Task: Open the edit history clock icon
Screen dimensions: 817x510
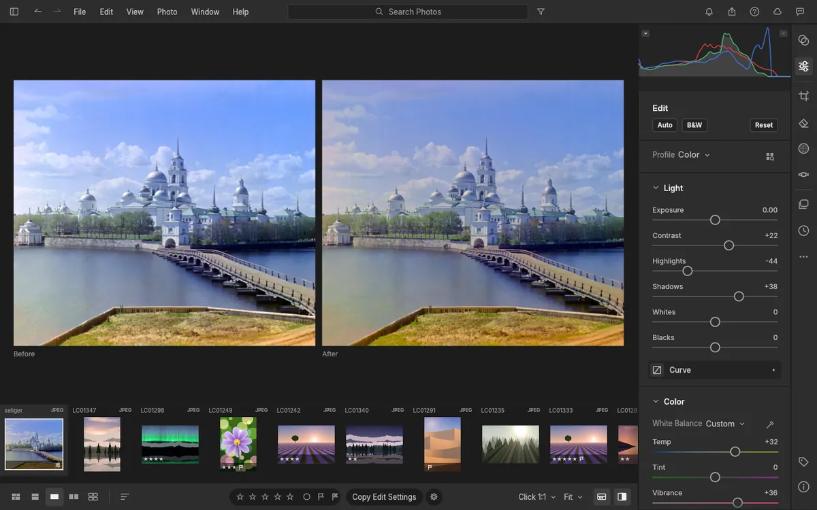Action: pyautogui.click(x=803, y=231)
